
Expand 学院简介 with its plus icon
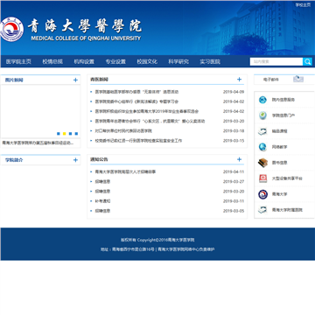click(75, 160)
